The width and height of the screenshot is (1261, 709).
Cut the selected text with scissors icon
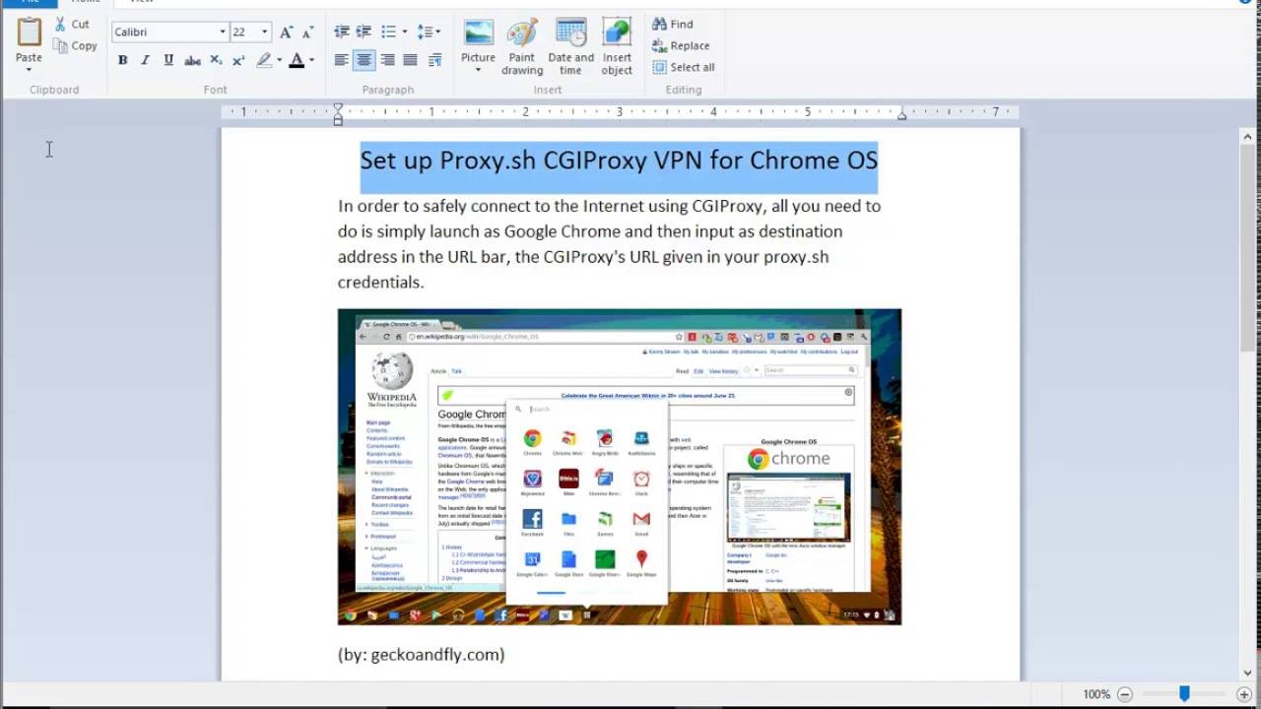[72, 24]
